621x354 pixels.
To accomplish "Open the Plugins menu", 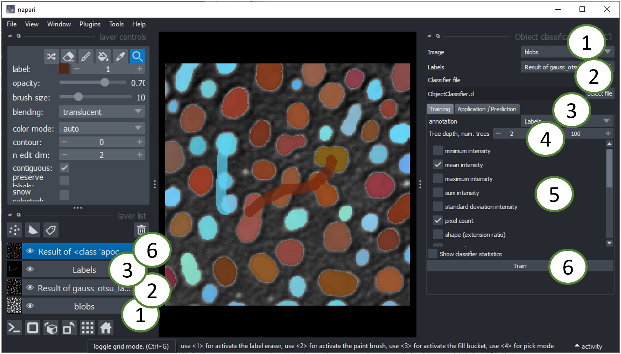I will (x=89, y=24).
